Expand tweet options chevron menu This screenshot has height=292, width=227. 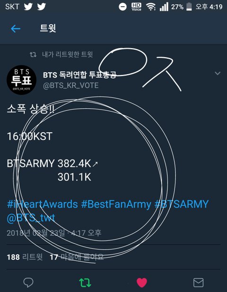point(218,73)
